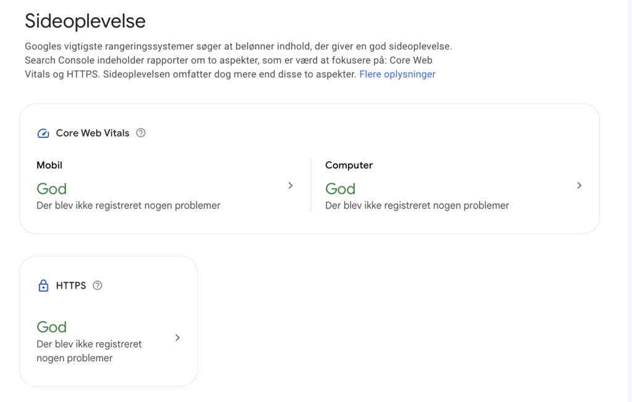This screenshot has height=402, width=632.
Task: Open help tooltip next to Core Web Vitals
Action: 141,133
